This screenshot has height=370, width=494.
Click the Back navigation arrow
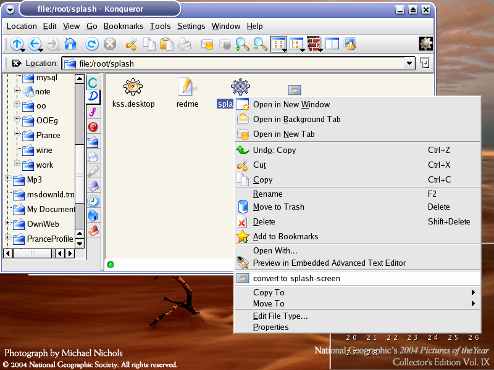[x=35, y=44]
